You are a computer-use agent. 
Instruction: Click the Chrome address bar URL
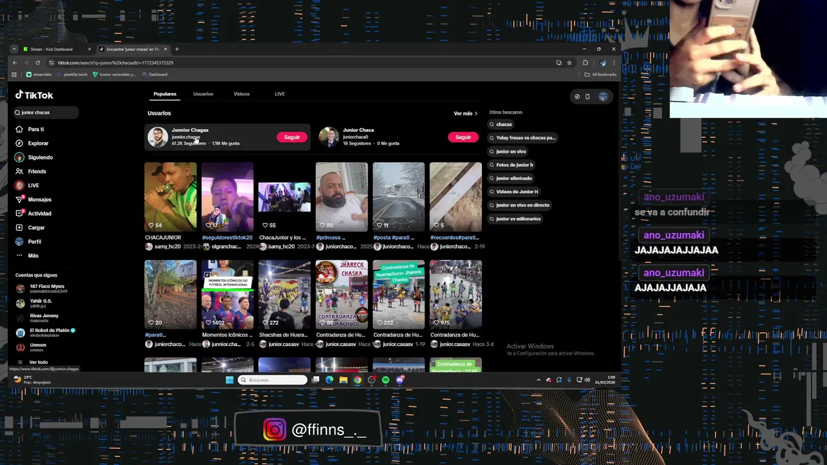click(x=115, y=63)
